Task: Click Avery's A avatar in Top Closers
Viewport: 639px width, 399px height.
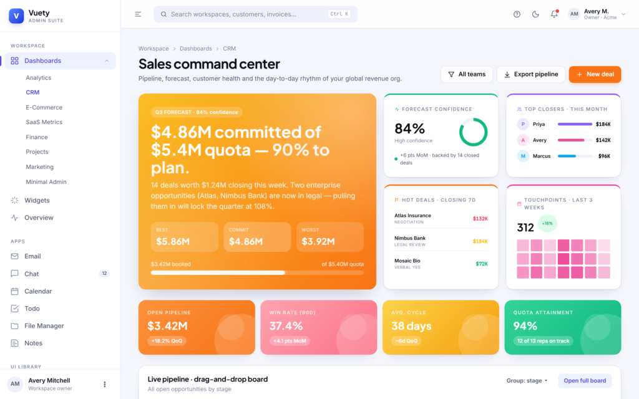Action: (x=523, y=140)
